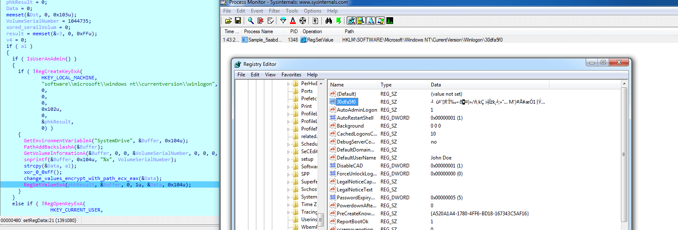
Task: Toggle Show Profiling Events graph button
Action: pos(390,21)
